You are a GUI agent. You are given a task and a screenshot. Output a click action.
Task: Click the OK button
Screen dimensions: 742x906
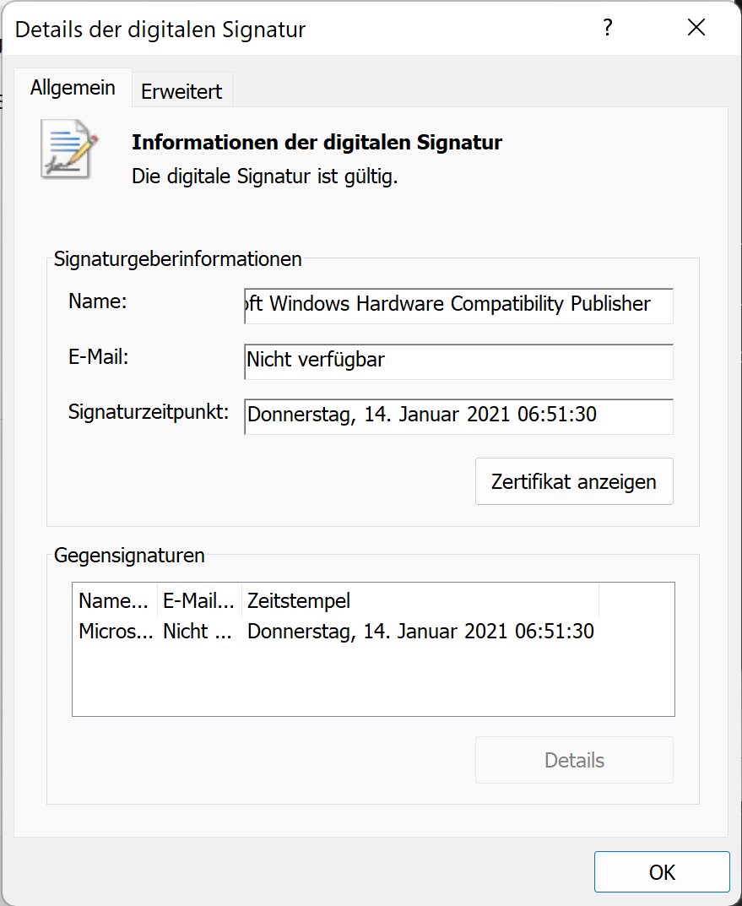tap(662, 872)
